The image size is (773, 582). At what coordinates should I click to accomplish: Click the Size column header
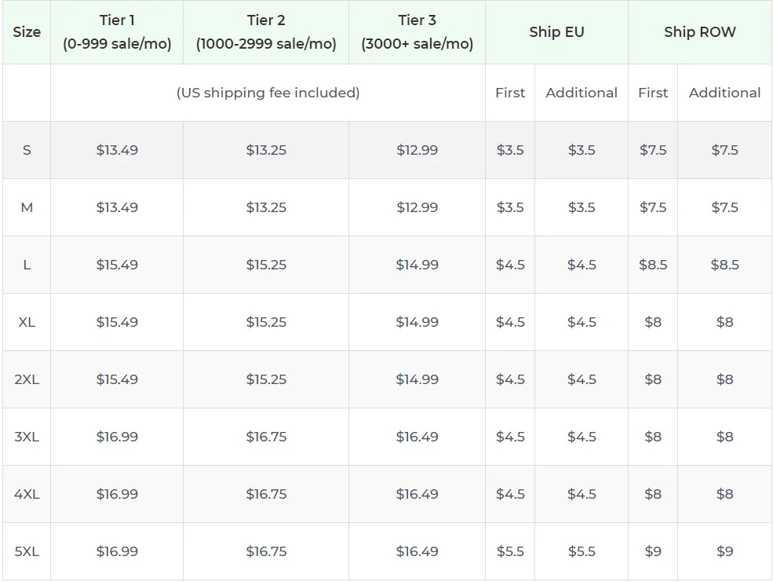coord(26,32)
